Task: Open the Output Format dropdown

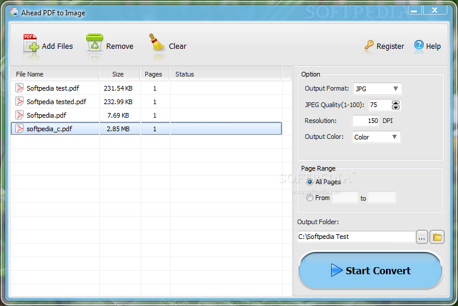Action: [377, 89]
